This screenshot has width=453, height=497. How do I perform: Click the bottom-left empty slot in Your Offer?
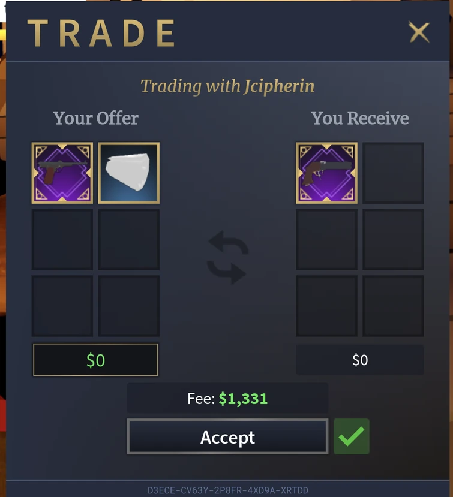[x=62, y=306]
